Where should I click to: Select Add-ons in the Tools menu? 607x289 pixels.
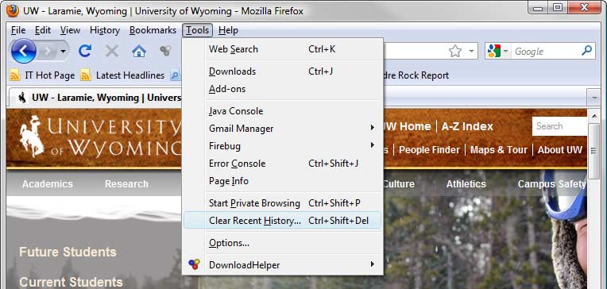tap(283, 89)
